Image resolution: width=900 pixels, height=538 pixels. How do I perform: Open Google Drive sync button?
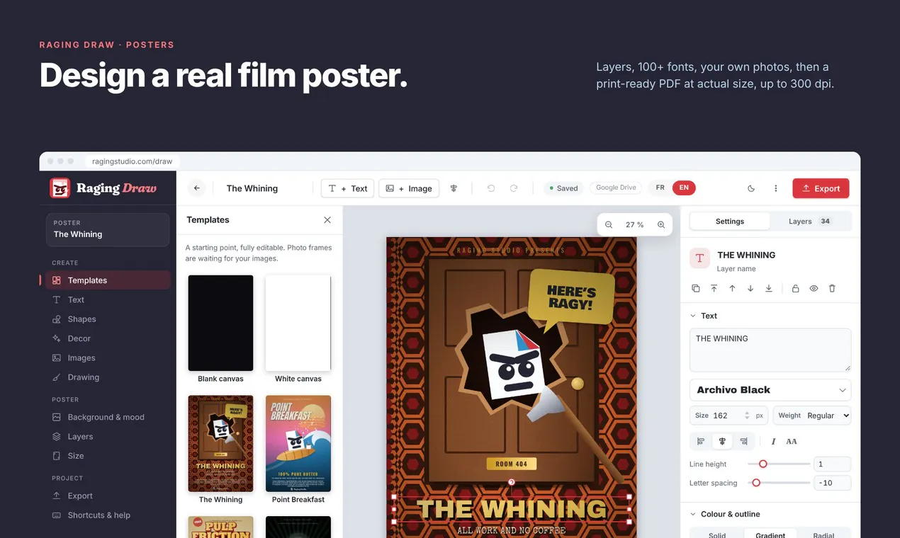(616, 188)
